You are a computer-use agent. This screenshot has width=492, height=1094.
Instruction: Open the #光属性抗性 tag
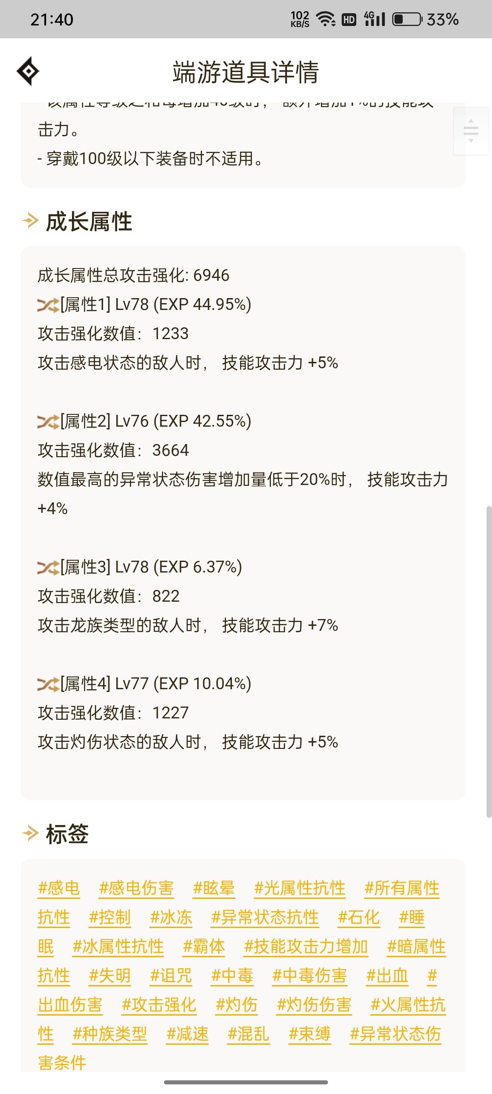tap(300, 888)
